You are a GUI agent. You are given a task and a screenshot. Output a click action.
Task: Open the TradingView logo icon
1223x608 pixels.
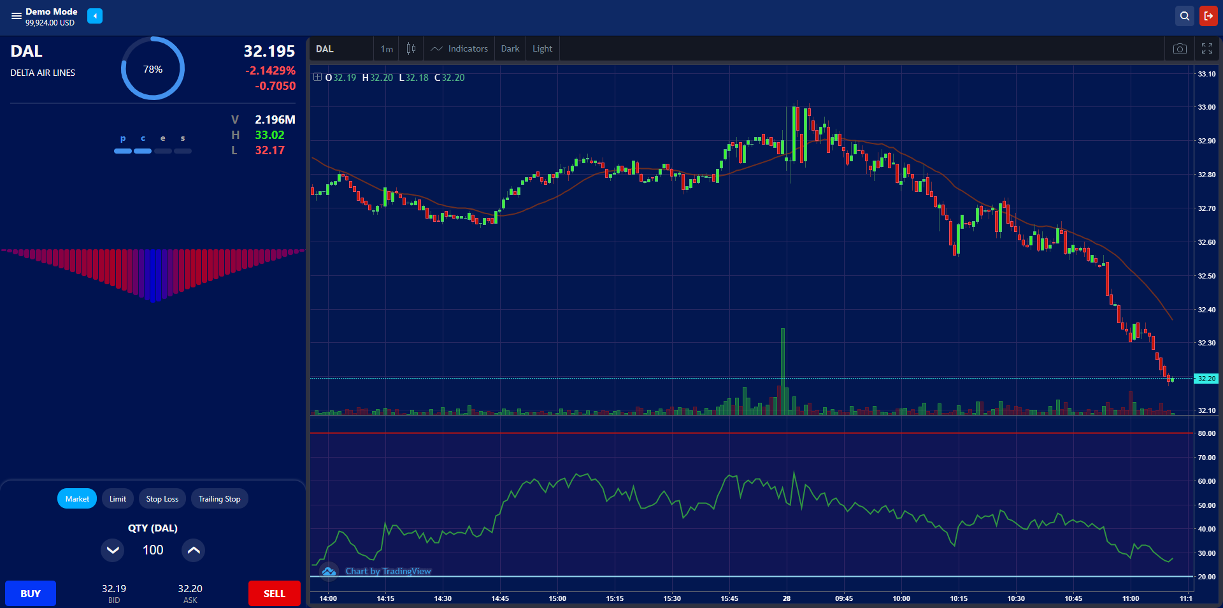(329, 571)
